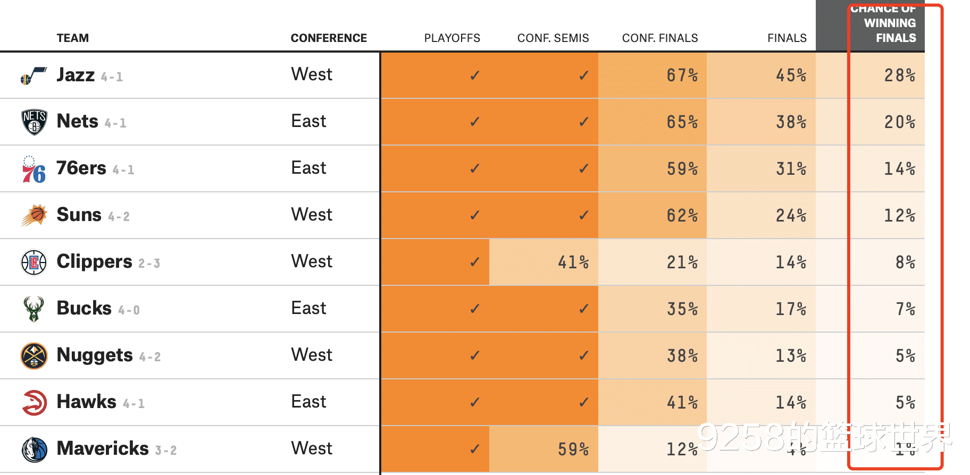
Task: Click the Atlanta Hawks logo
Action: pos(34,402)
